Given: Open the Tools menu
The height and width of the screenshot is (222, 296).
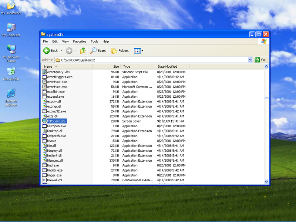Looking at the screenshot, I should pos(94,41).
